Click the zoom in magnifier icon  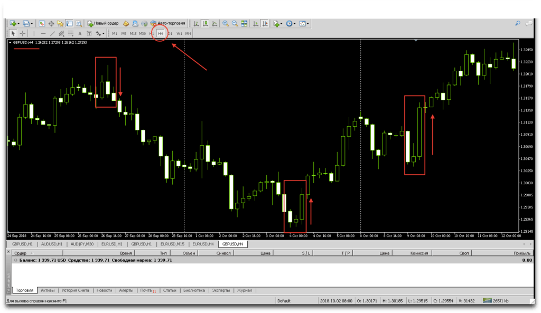click(226, 24)
